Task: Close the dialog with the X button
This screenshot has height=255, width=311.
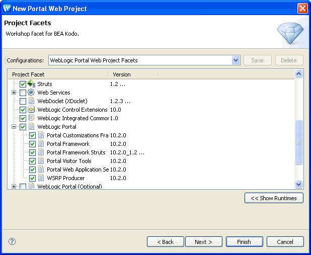Action: (x=302, y=9)
